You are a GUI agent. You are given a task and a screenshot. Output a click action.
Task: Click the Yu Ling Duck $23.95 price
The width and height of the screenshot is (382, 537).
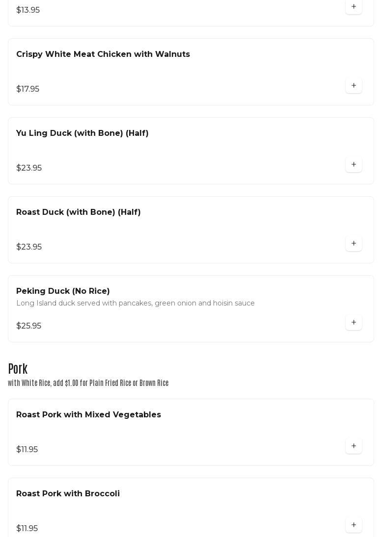29,168
